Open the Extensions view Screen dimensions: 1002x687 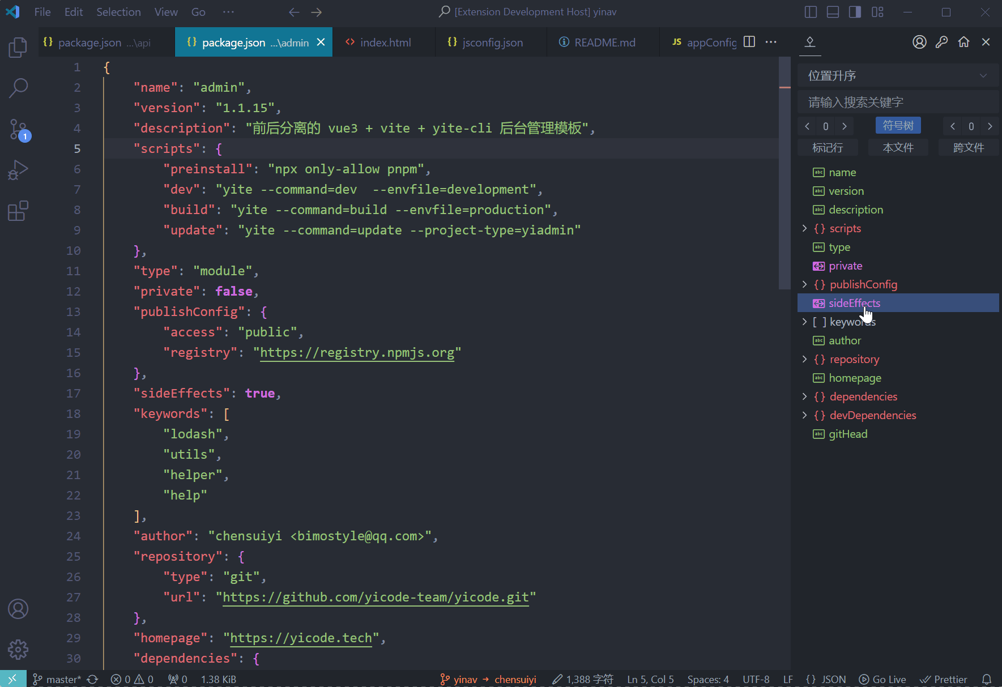[x=18, y=211]
